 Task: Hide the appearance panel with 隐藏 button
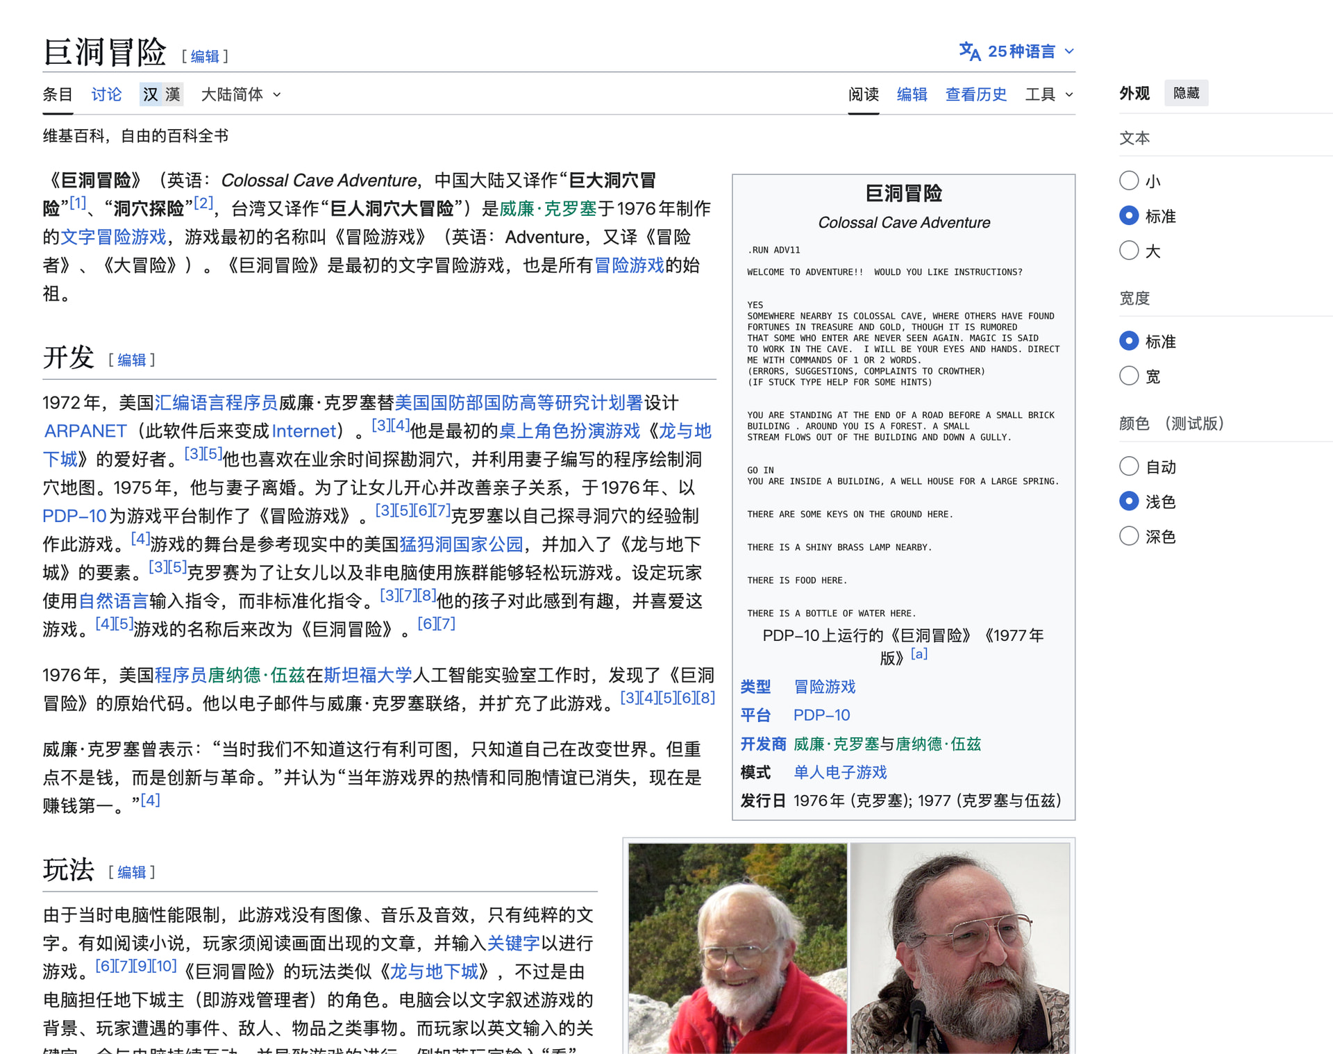(1186, 93)
